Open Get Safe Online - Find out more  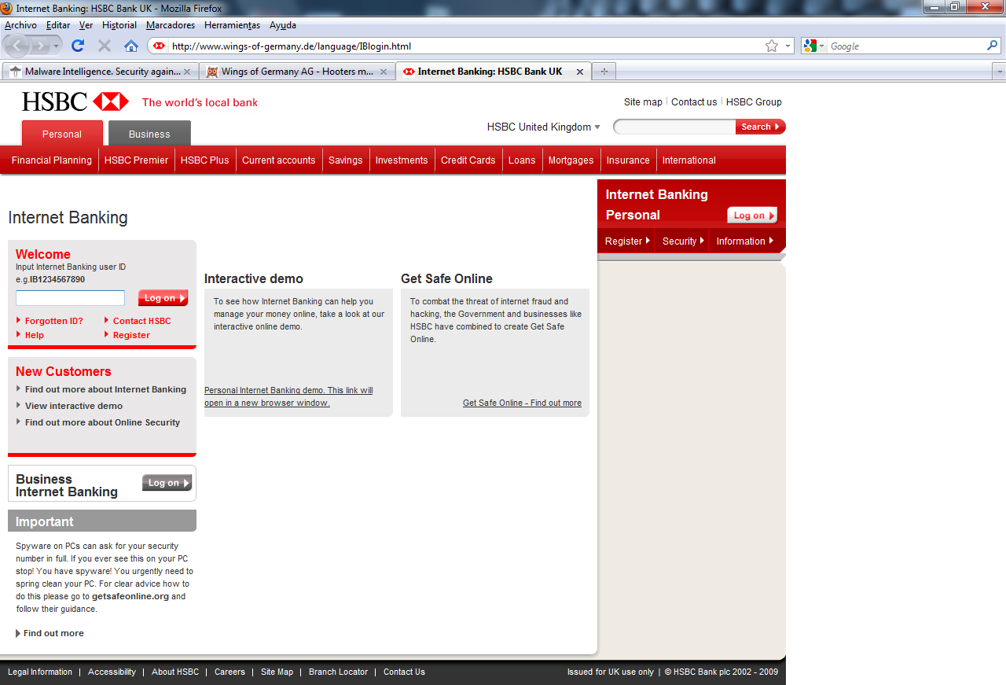click(x=522, y=403)
